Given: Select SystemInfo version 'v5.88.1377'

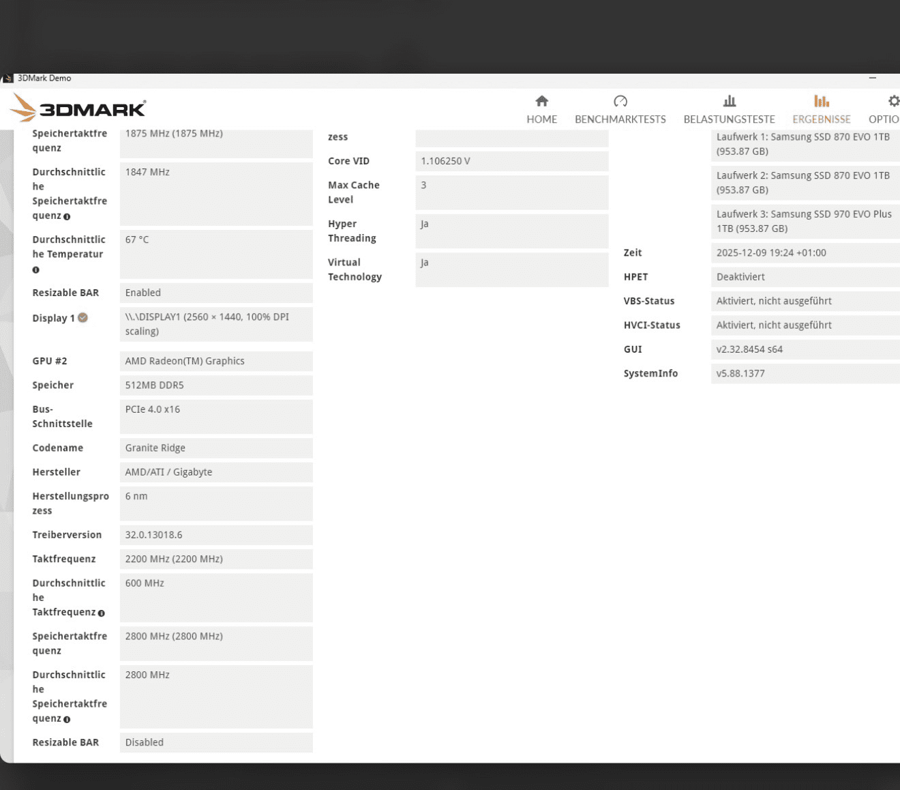Looking at the screenshot, I should point(805,373).
